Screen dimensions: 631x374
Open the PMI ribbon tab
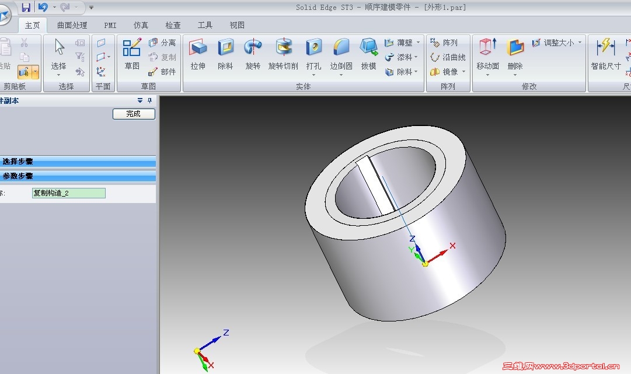[x=110, y=25]
